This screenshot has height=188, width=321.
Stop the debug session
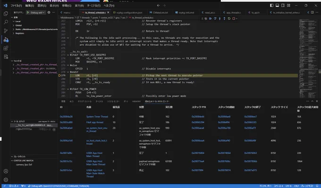tap(234, 18)
